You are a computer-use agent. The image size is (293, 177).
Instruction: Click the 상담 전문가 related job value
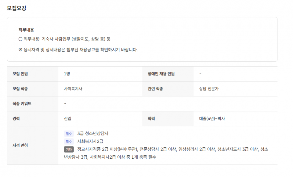click(209, 89)
